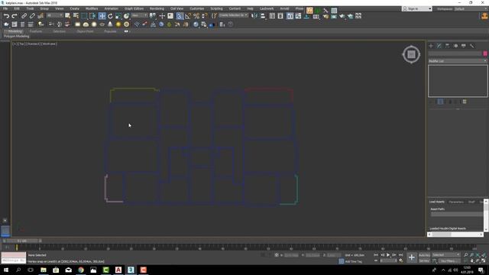This screenshot has width=489, height=275.
Task: Click the Unlink Selection icon
Action: click(x=32, y=15)
